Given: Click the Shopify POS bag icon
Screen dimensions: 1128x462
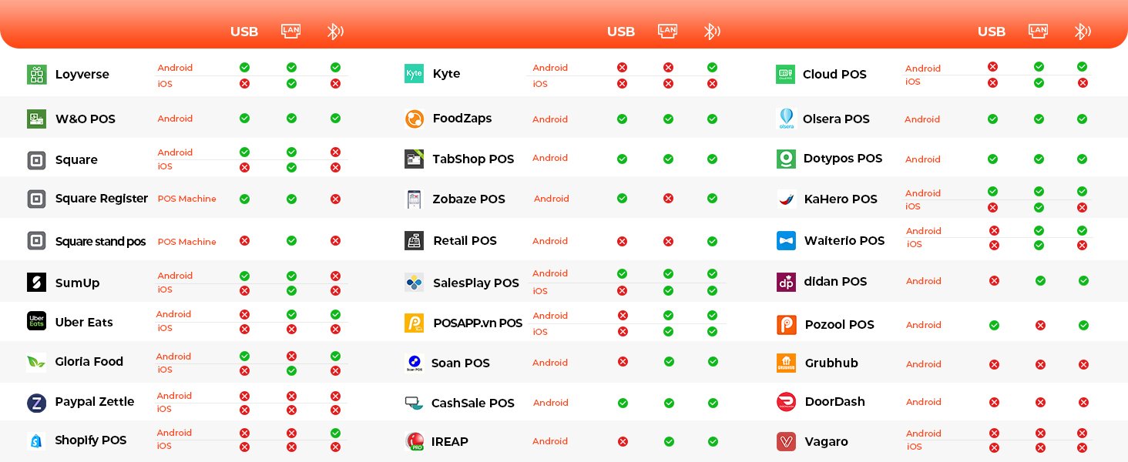Looking at the screenshot, I should pos(36,440).
